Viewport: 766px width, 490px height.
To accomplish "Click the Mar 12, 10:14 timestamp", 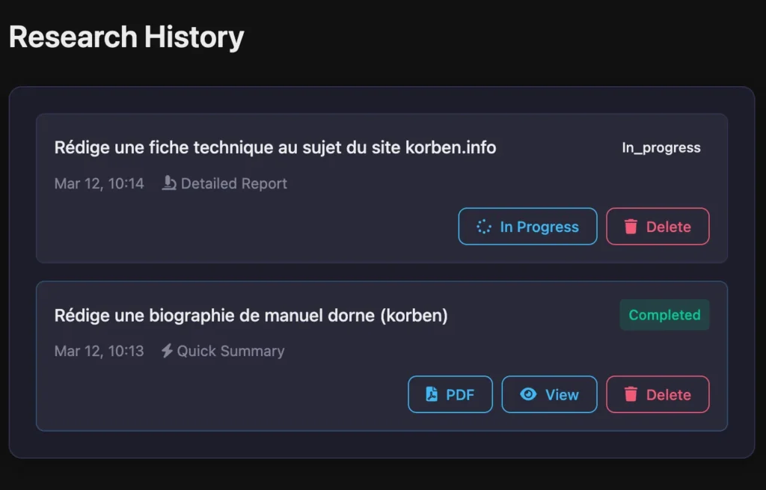I will click(99, 184).
